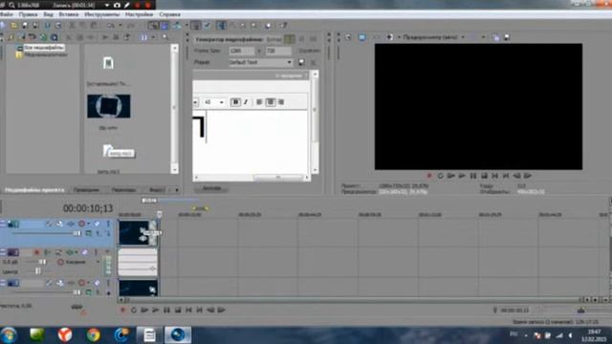Open the Вставка menu
This screenshot has height=344, width=612.
(69, 14)
